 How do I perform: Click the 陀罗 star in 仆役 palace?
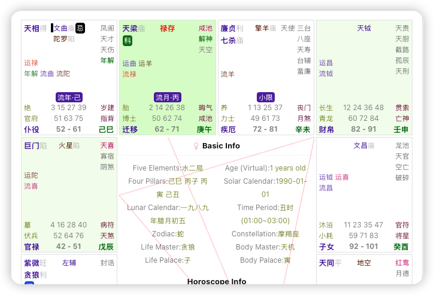(60, 39)
